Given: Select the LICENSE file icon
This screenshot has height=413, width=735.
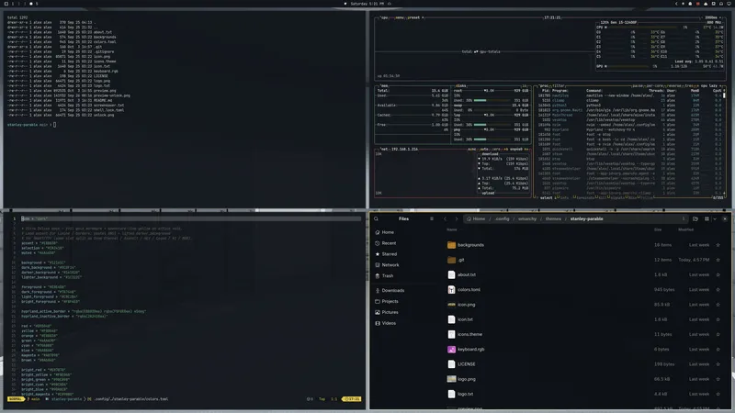Looking at the screenshot, I should coord(451,364).
